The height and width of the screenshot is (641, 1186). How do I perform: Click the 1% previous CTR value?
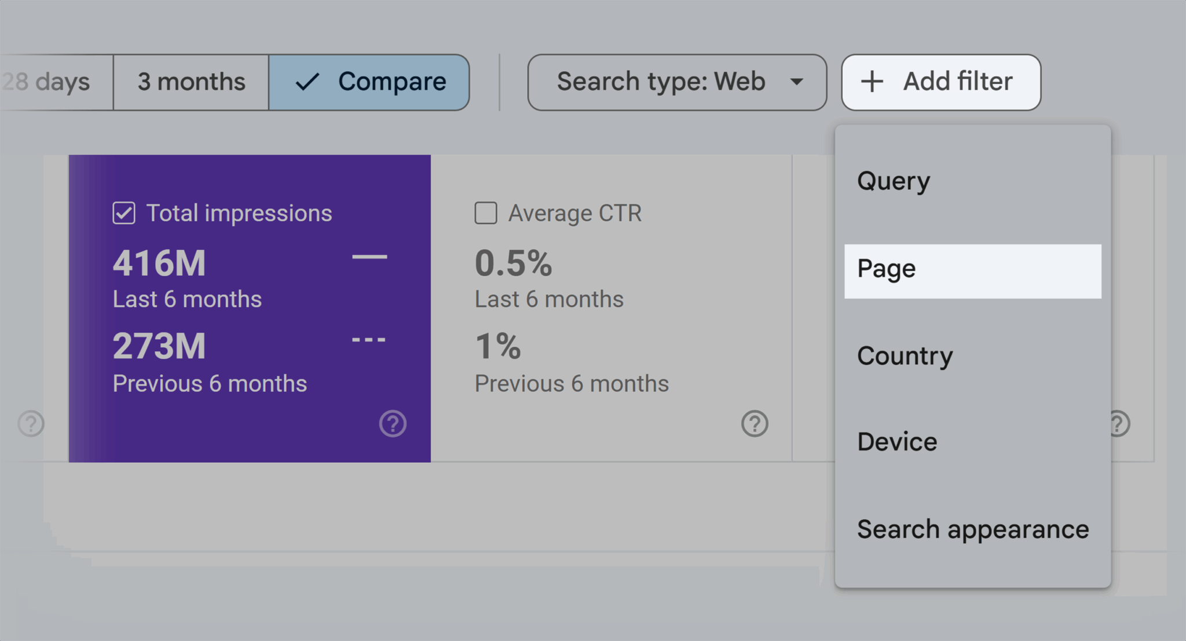(498, 346)
